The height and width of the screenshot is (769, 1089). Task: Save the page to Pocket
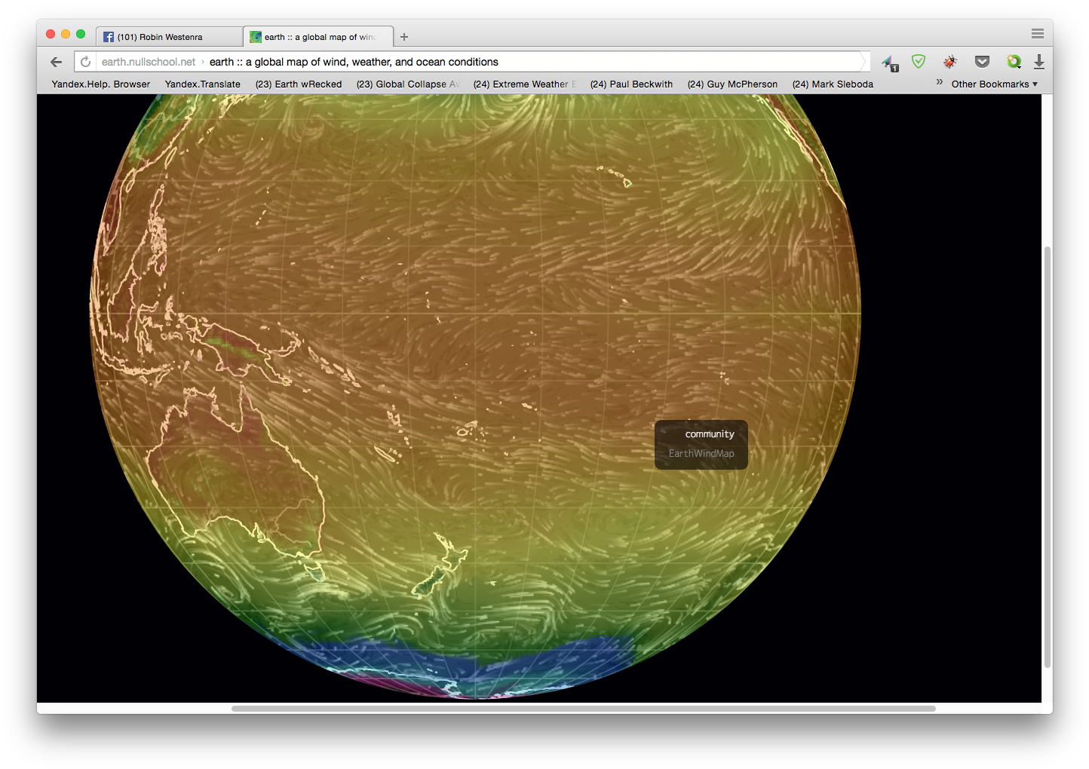tap(982, 61)
